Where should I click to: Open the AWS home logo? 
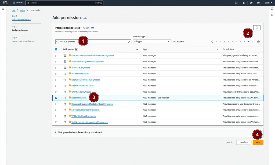click(5, 3)
